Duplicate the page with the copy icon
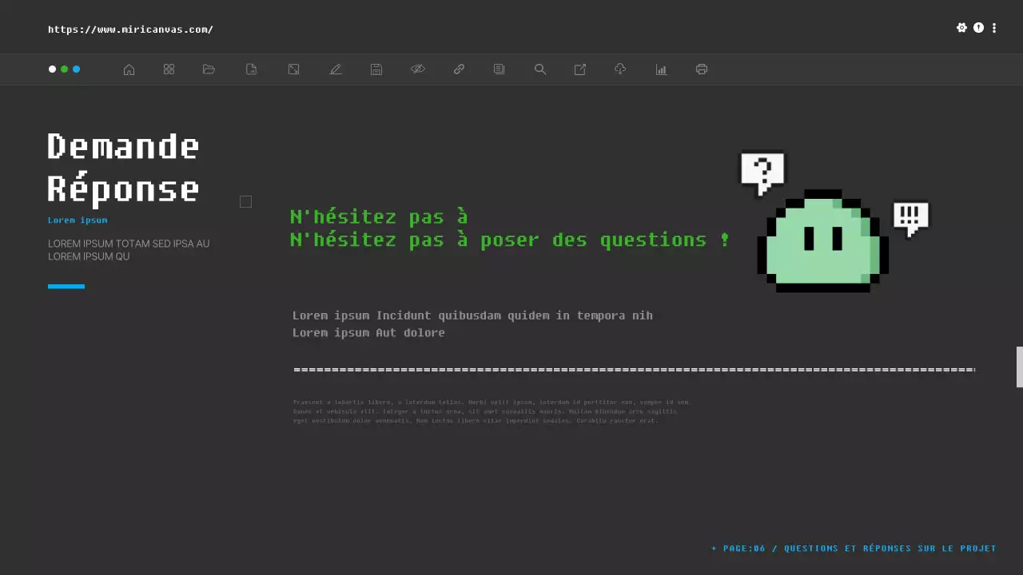 499,69
